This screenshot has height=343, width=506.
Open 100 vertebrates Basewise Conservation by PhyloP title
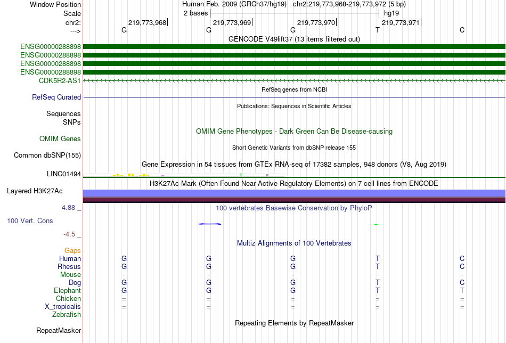tap(294, 208)
